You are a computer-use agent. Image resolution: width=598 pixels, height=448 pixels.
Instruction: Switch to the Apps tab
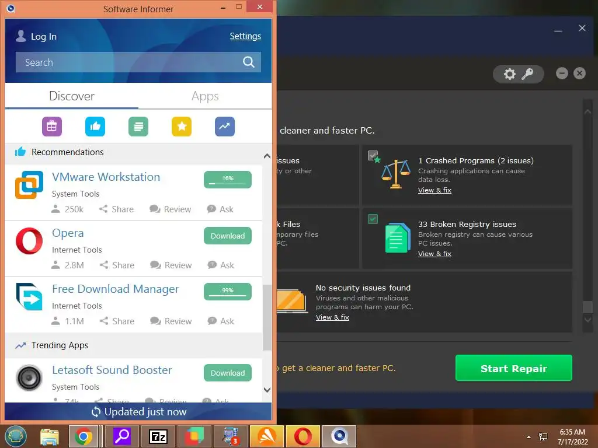tap(205, 96)
